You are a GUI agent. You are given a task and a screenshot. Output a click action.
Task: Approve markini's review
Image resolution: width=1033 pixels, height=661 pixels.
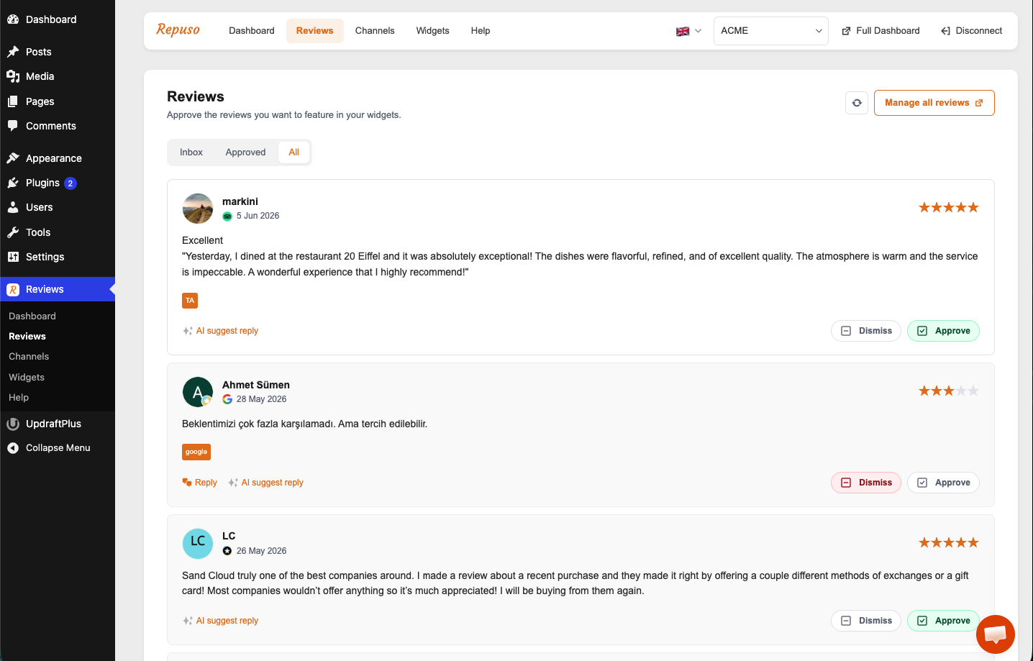(943, 331)
